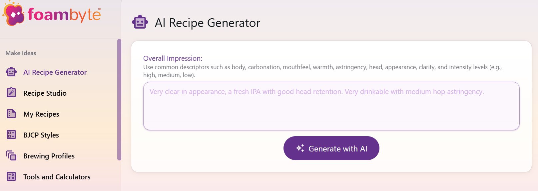Click the sparkle icon on the Generate button
The image size is (538, 191).
[x=300, y=148]
